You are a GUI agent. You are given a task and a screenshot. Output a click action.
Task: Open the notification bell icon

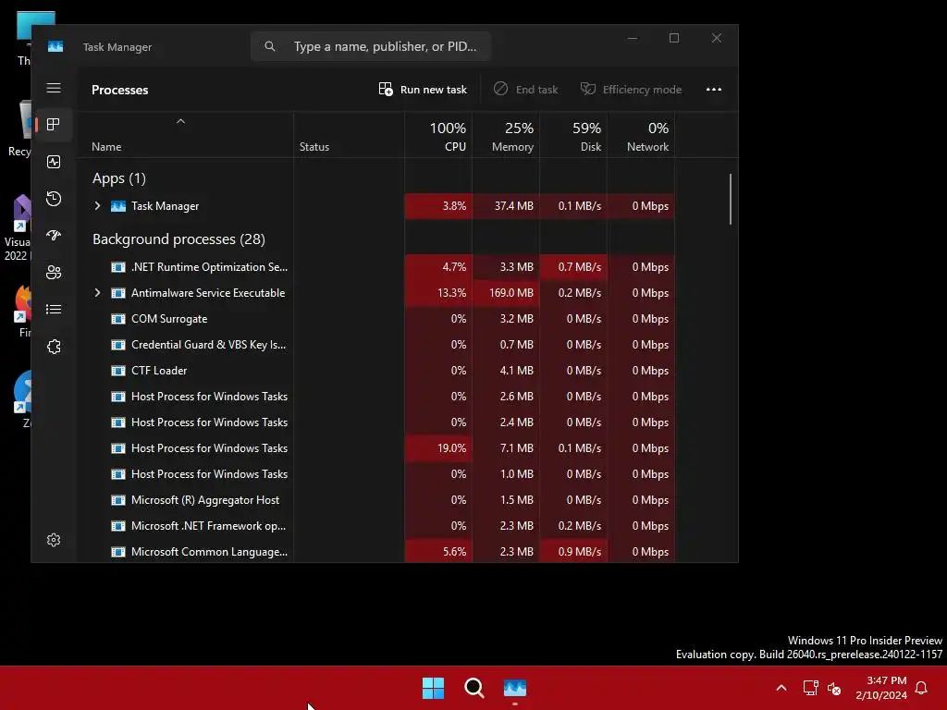click(921, 688)
